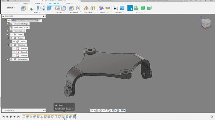Show Sketch1 with its visibility toggle
This screenshot has height=120, width=215.
coord(14,49)
